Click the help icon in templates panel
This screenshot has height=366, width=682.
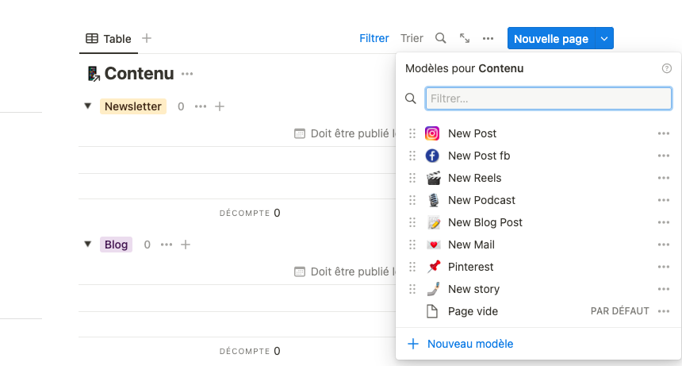coord(666,69)
